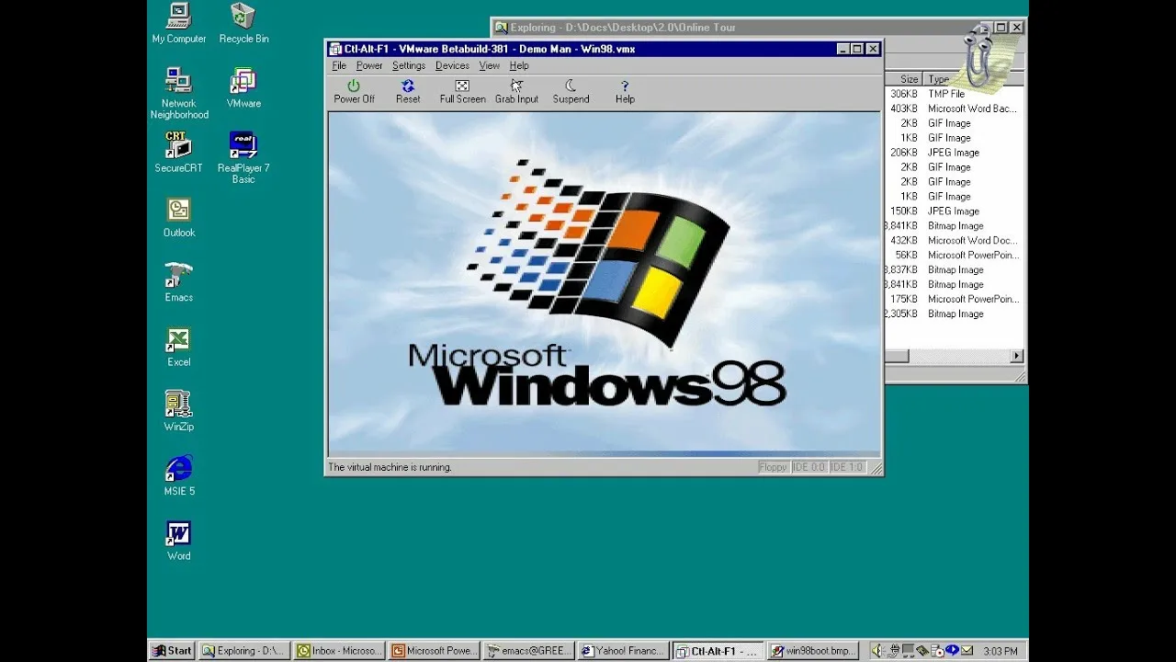Click the 3:03 PM taskbar clock
This screenshot has height=662, width=1176.
(1001, 651)
